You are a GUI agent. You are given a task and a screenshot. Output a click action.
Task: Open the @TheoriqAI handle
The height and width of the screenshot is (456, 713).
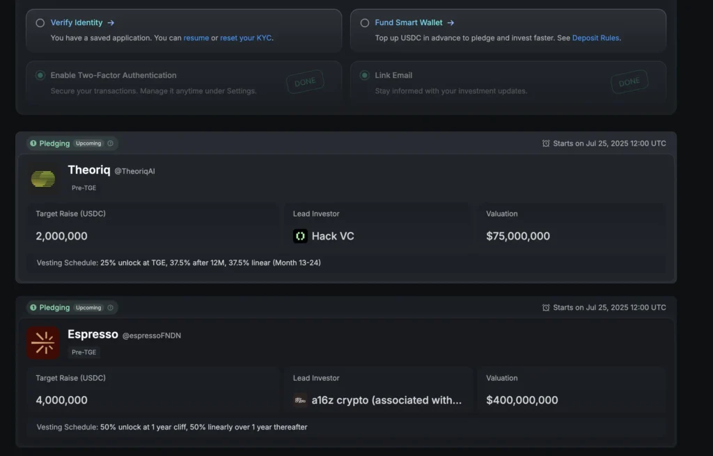(x=134, y=171)
